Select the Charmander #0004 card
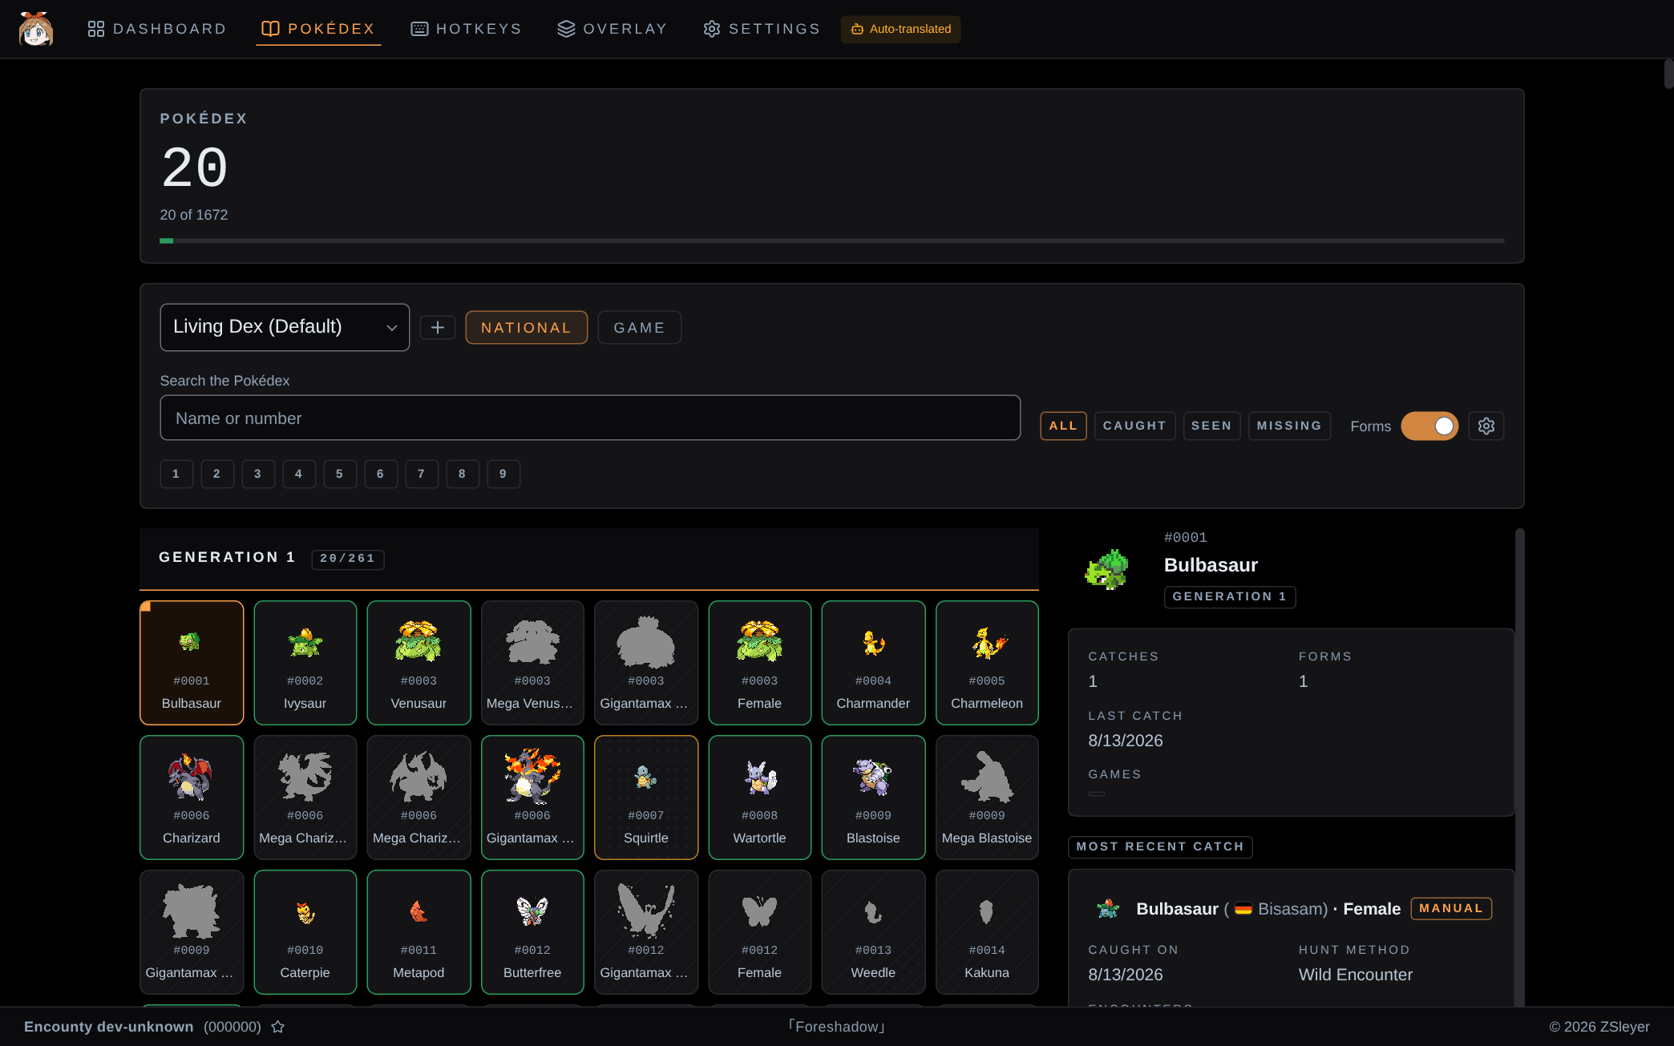 [873, 663]
